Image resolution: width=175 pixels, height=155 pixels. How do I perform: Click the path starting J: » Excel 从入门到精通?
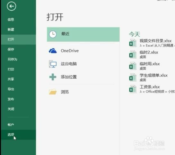157,45
